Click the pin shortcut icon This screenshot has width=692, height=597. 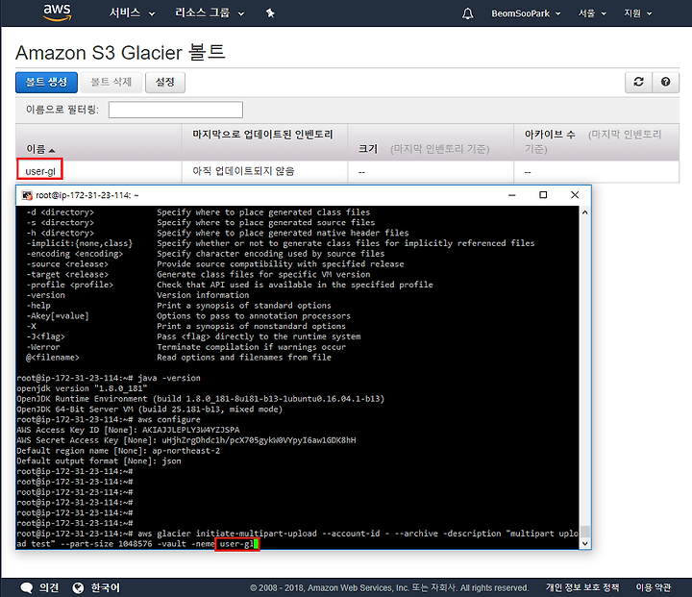point(270,13)
